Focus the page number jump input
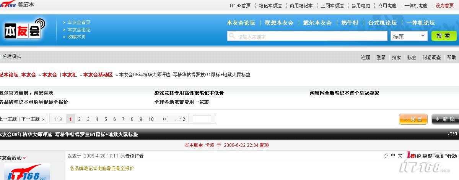 pos(202,119)
